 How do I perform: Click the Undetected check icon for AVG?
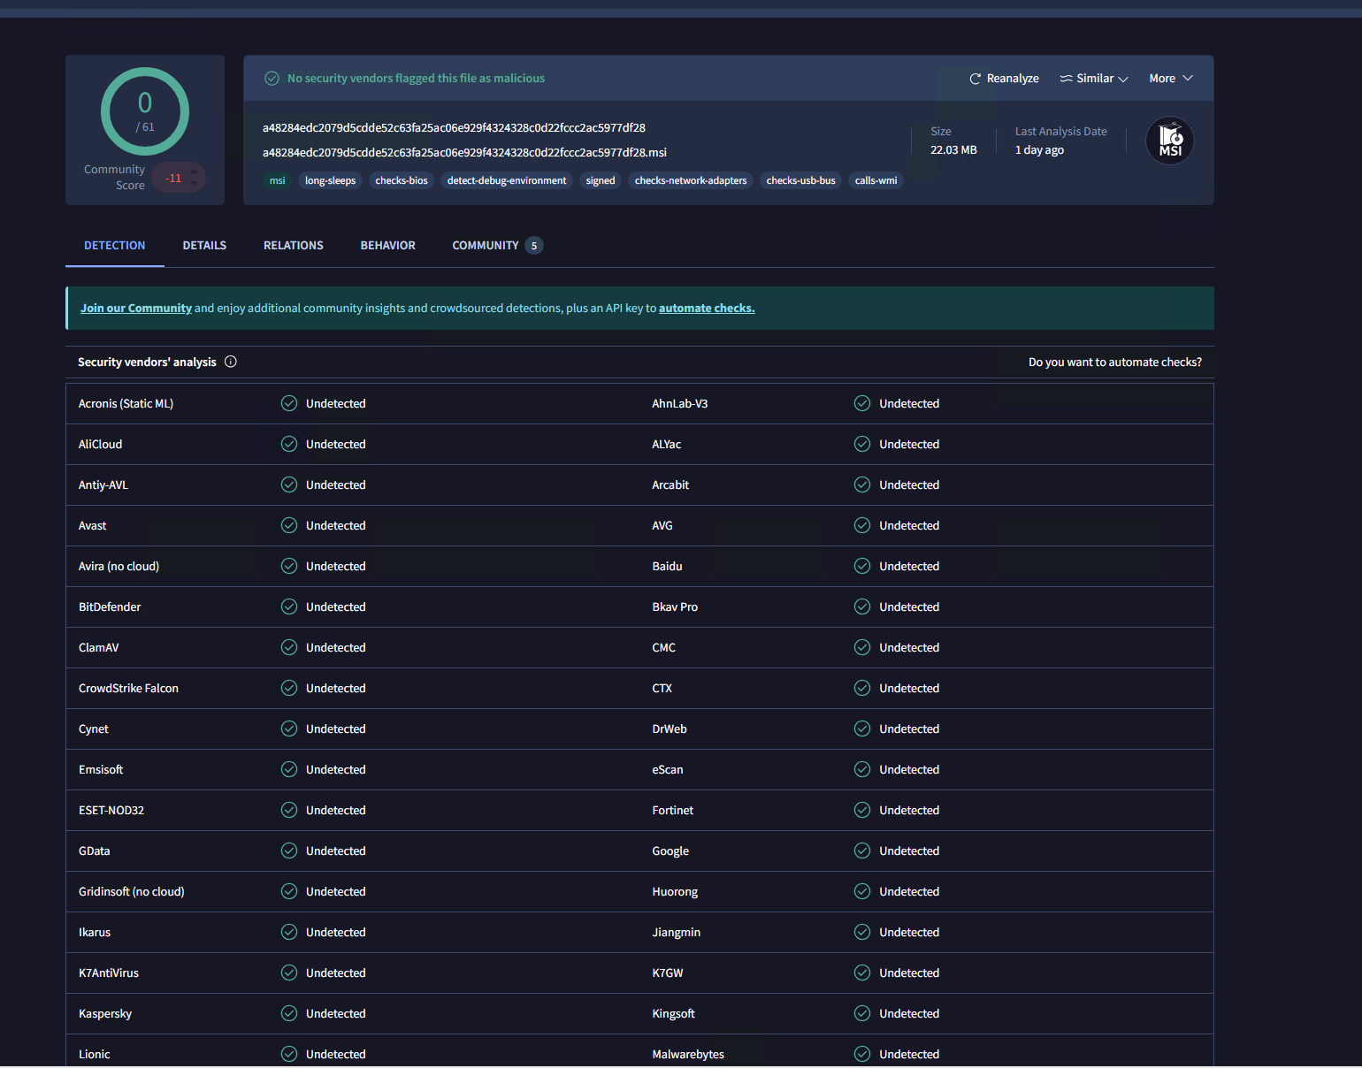click(x=862, y=525)
